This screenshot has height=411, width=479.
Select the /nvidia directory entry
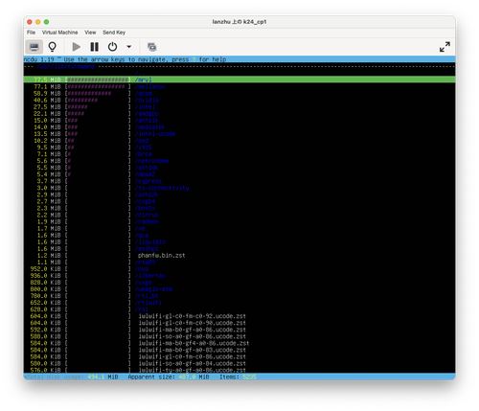click(x=147, y=100)
